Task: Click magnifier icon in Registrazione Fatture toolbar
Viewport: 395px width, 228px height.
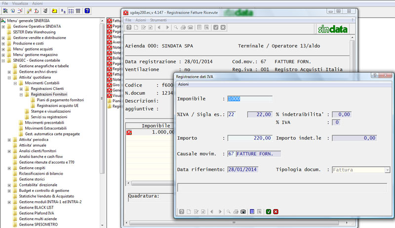Action: (176, 28)
